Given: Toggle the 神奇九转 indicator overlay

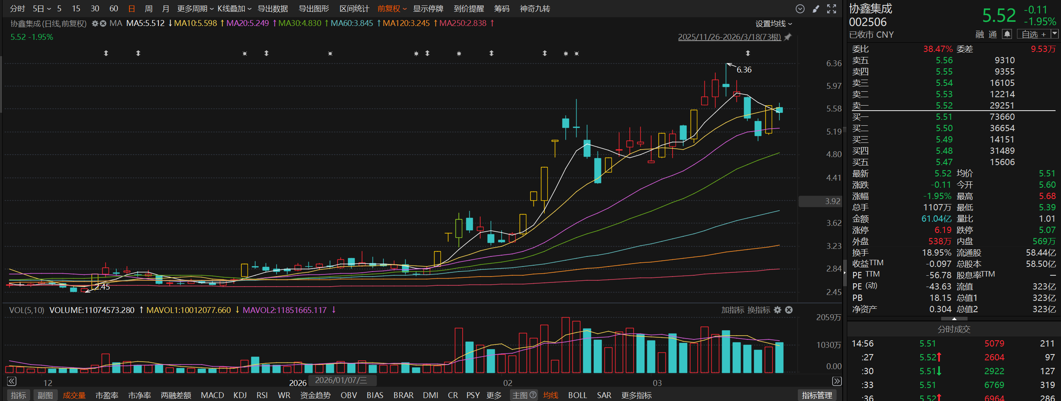Looking at the screenshot, I should 535,9.
